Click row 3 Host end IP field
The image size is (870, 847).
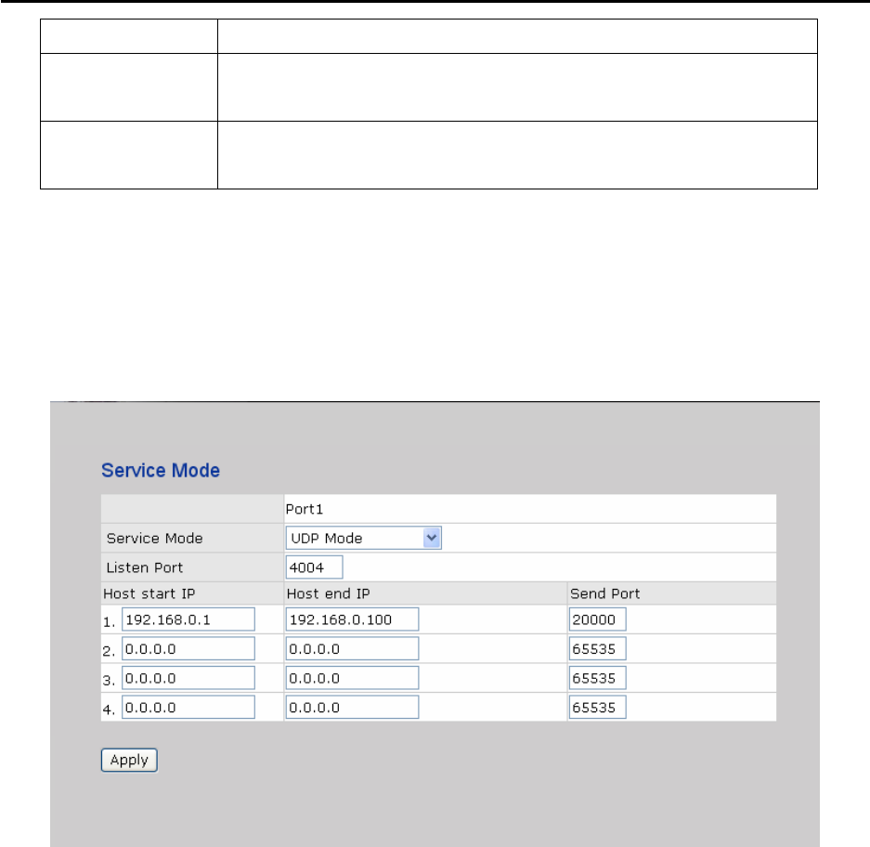352,678
